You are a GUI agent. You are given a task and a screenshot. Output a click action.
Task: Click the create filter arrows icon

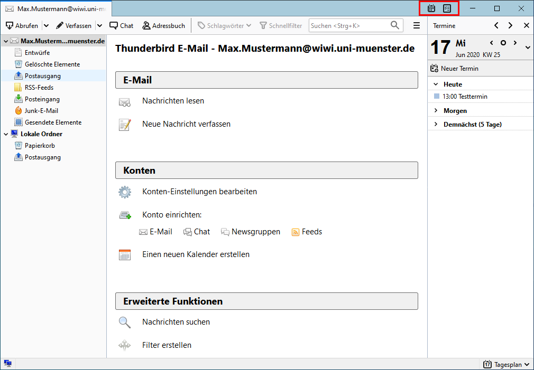click(125, 346)
